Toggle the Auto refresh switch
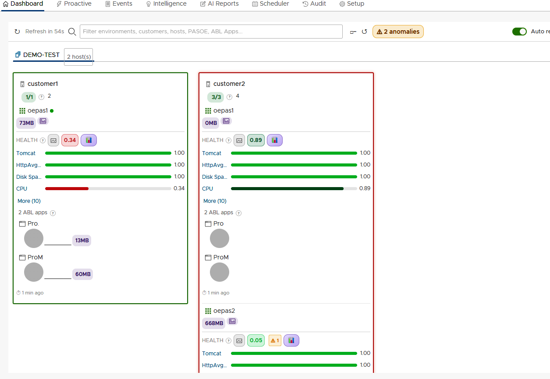 click(519, 32)
